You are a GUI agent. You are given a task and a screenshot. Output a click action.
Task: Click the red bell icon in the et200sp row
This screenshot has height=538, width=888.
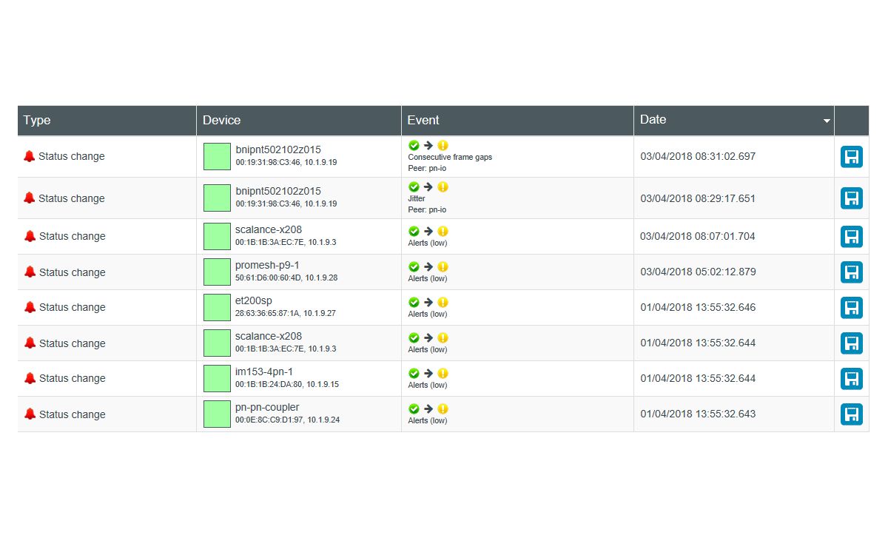point(30,307)
